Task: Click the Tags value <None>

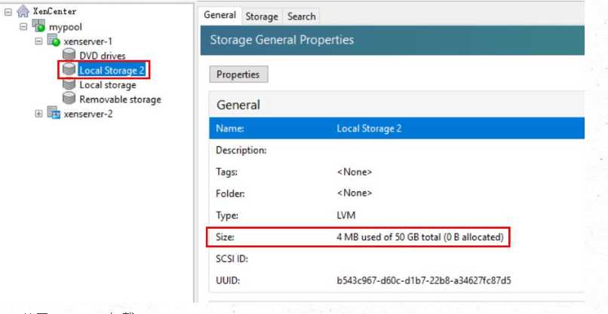Action: [354, 172]
